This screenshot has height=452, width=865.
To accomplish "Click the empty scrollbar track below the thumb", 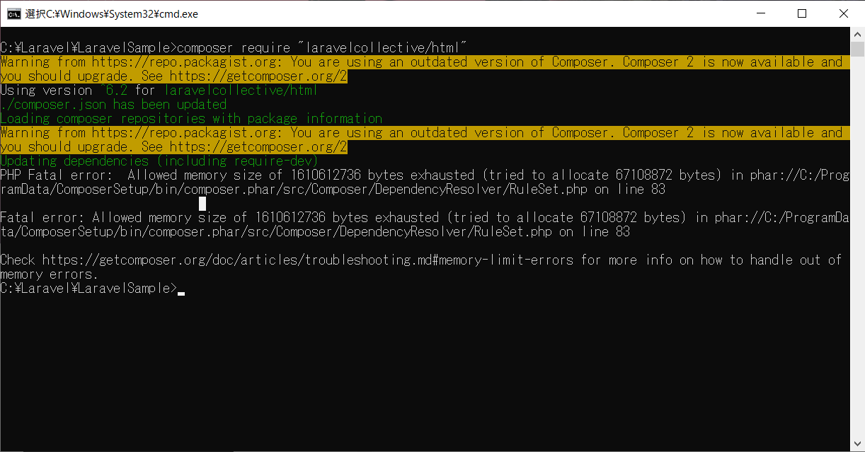I will click(x=857, y=248).
